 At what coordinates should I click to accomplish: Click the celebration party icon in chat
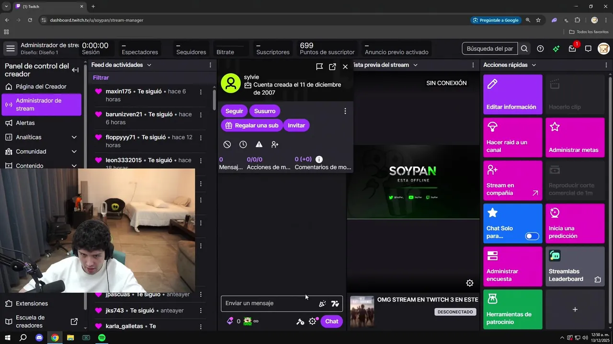322,303
